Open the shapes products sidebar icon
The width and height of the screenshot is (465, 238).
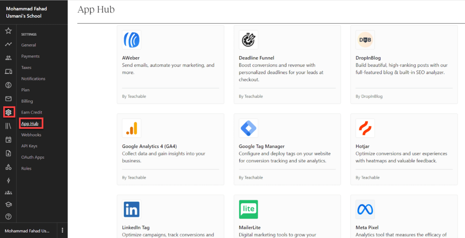tap(8, 167)
